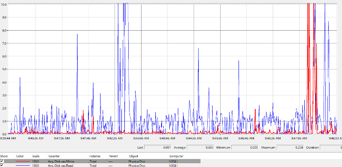Click the Last value field 0.001

tap(158, 147)
